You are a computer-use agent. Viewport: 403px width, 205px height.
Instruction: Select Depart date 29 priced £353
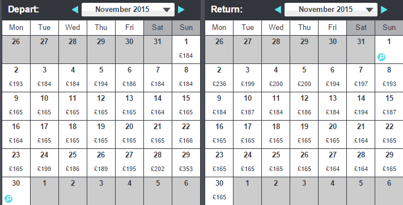pos(186,163)
